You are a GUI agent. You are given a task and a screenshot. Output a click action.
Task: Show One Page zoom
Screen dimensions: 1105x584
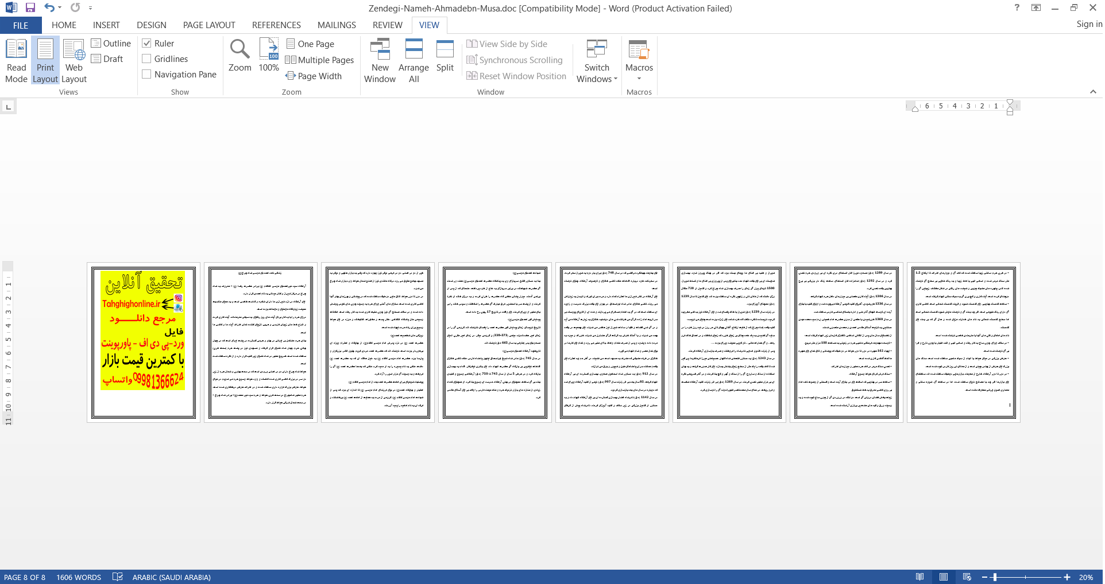(x=310, y=44)
